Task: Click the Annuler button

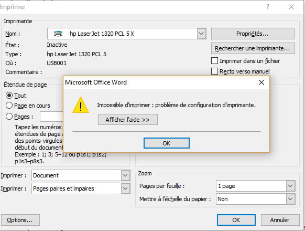Action: coord(280,220)
